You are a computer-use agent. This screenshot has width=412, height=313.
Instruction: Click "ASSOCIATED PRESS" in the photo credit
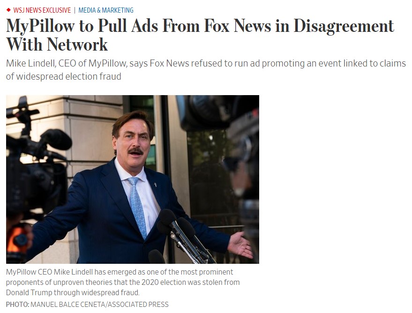(x=138, y=305)
